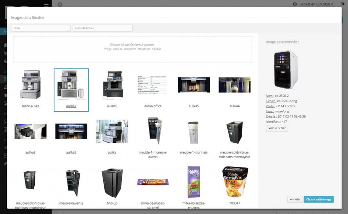Select the aulika4 image thumbnail
The height and width of the screenshot is (214, 348).
tap(234, 85)
